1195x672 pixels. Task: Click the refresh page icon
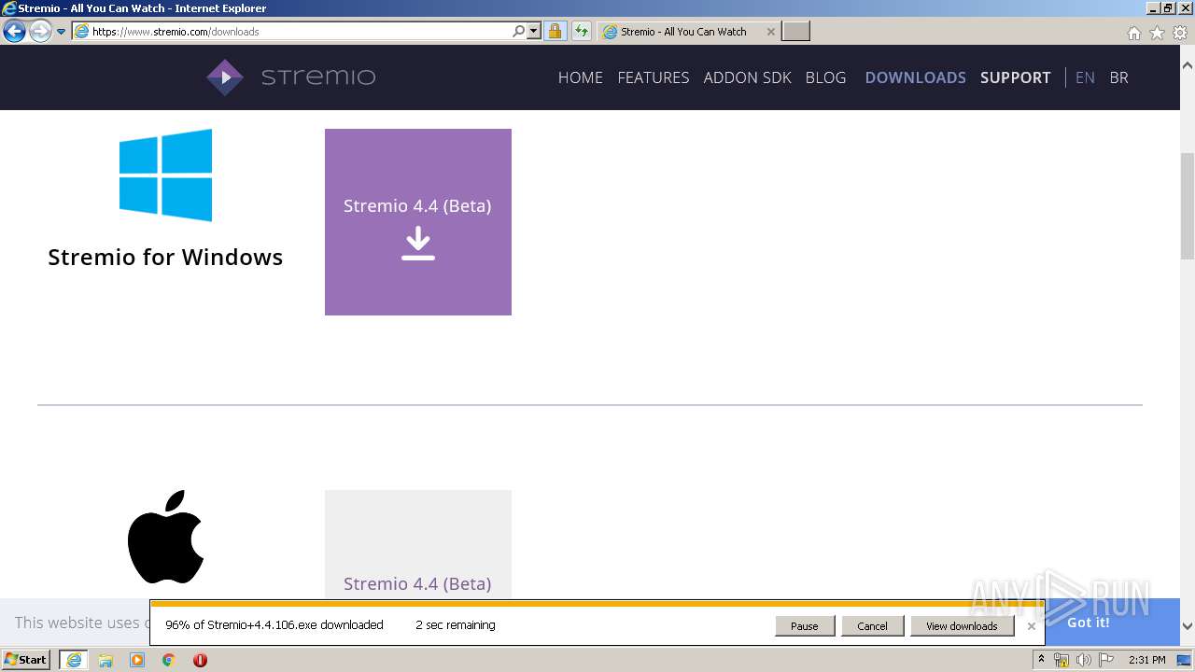tap(582, 31)
